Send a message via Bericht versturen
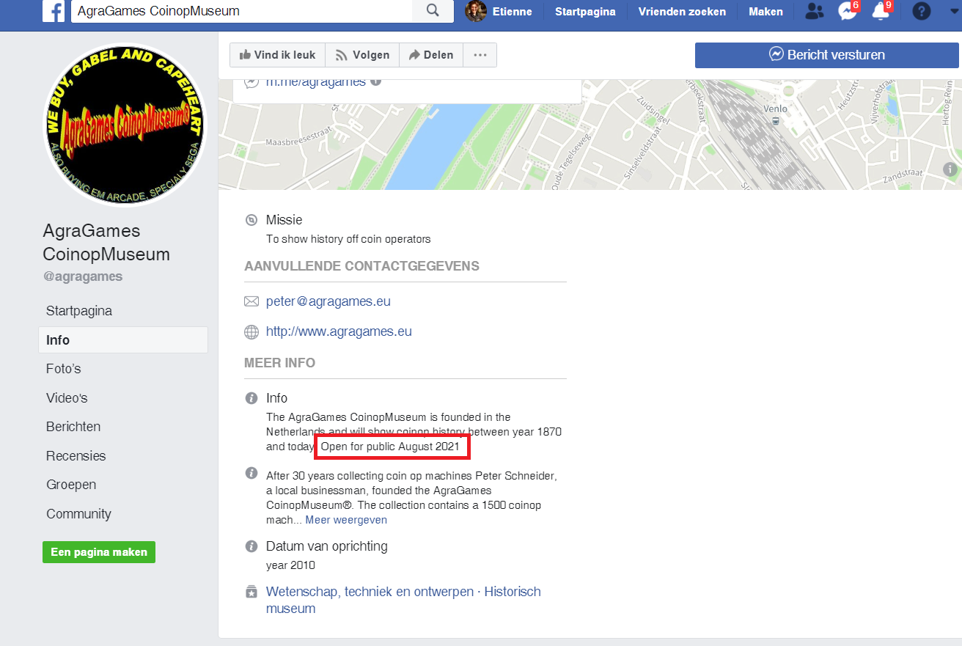 coord(827,55)
